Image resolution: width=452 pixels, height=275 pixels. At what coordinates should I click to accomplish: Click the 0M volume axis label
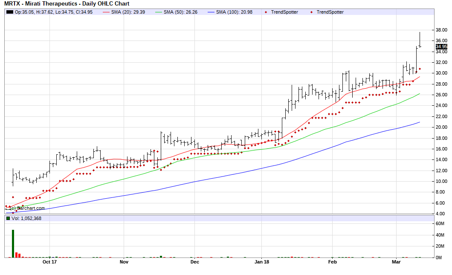pos(439,258)
